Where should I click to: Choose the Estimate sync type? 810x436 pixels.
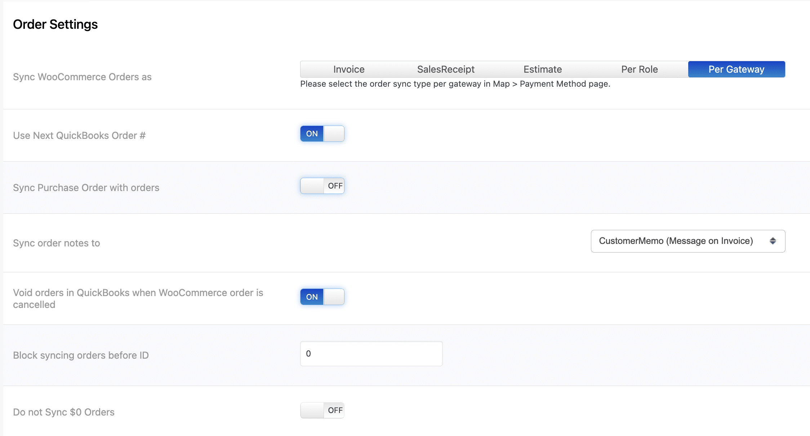coord(542,69)
